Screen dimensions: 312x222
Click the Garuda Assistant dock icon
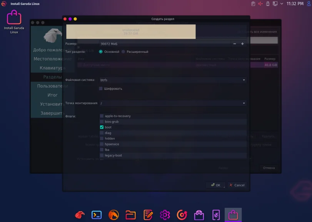(183, 215)
